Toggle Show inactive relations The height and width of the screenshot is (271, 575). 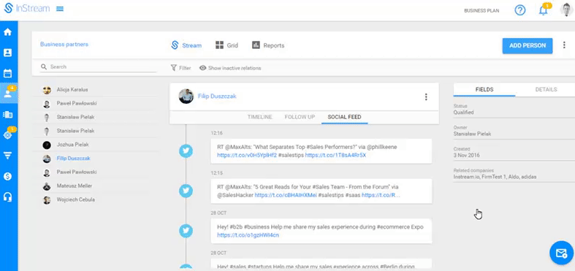click(230, 68)
